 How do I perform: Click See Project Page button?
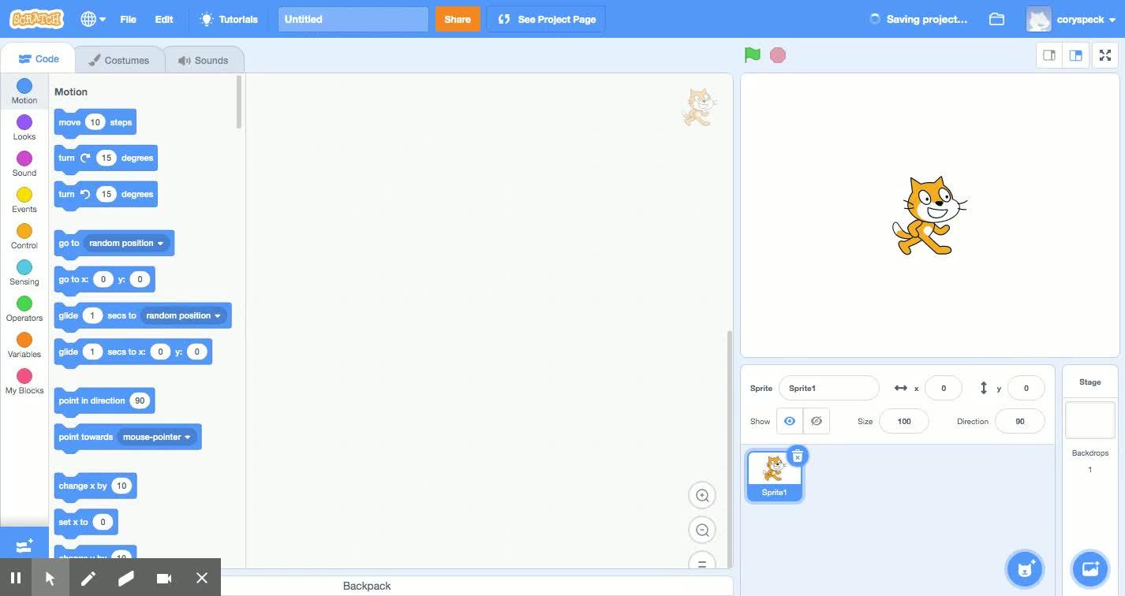(x=546, y=19)
